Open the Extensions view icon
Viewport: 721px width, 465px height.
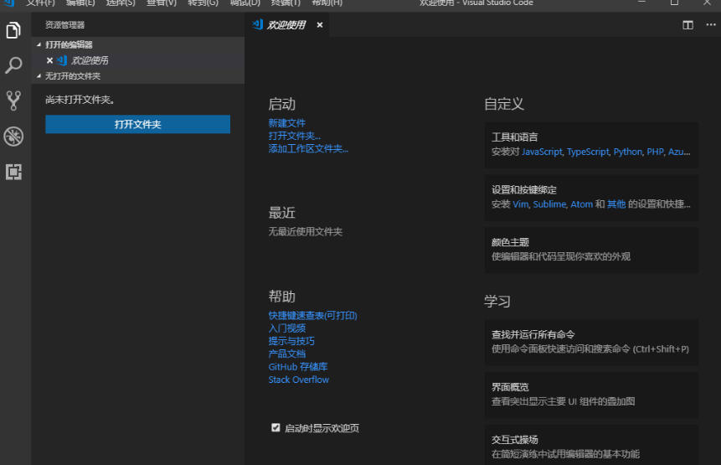(x=13, y=172)
